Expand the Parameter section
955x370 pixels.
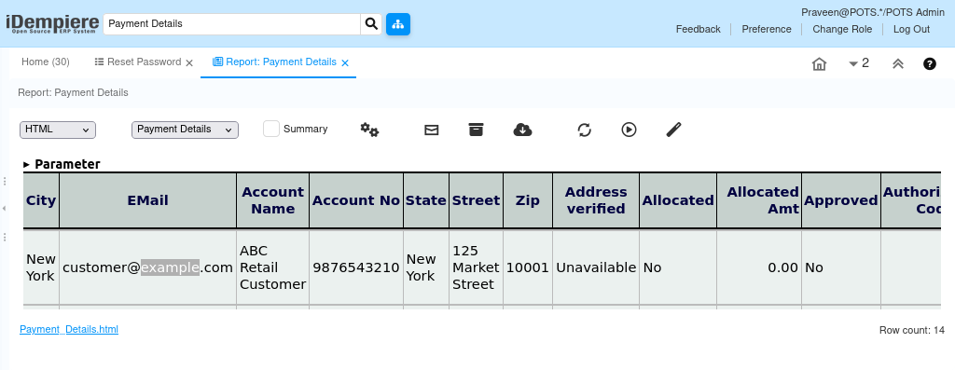tap(62, 164)
